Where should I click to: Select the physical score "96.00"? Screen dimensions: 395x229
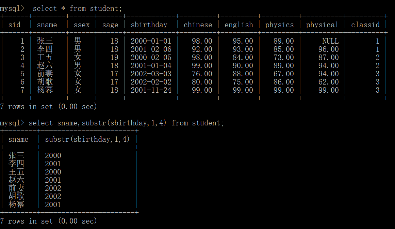point(329,49)
